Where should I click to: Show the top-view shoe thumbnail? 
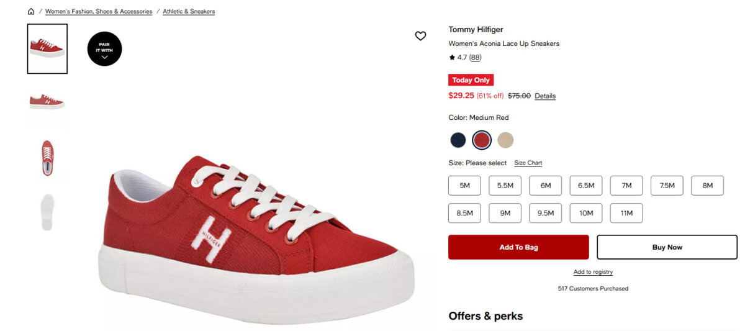(x=47, y=158)
